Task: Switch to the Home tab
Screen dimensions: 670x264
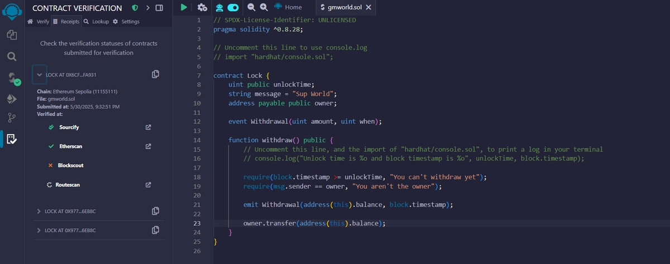Action: pos(288,7)
